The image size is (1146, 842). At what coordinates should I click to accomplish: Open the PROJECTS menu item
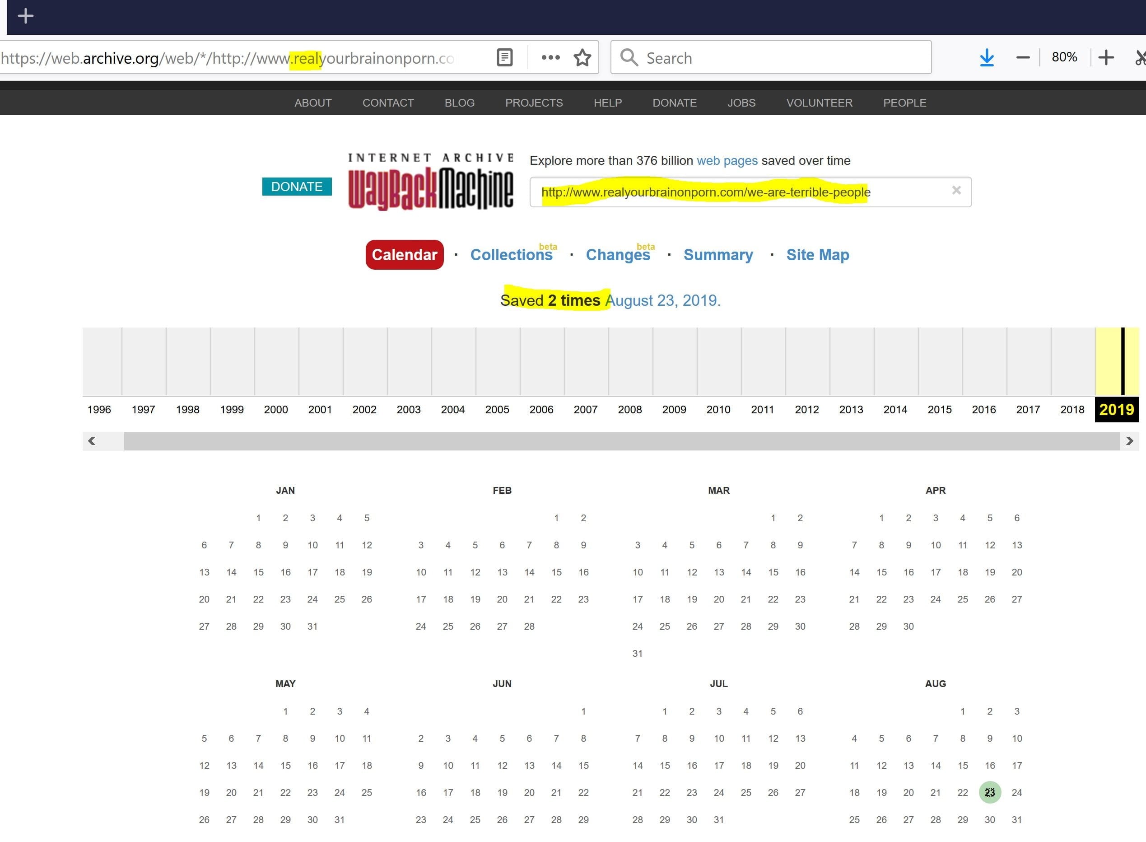pos(534,103)
